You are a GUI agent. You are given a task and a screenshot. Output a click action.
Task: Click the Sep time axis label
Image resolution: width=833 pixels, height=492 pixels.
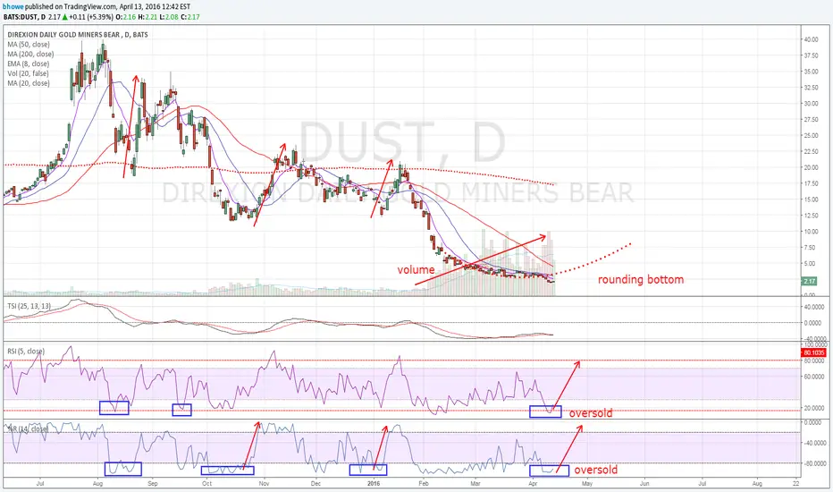click(x=153, y=483)
